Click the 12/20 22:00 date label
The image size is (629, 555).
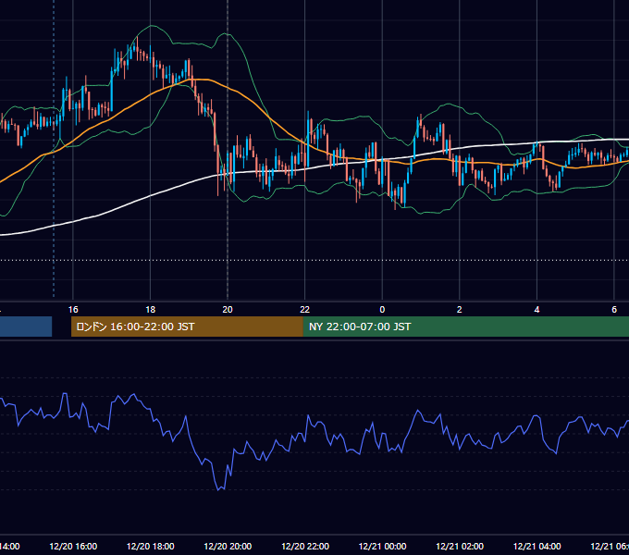305,547
